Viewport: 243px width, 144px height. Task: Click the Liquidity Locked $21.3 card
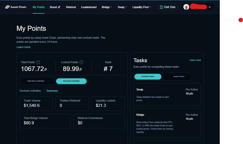[x=108, y=104]
